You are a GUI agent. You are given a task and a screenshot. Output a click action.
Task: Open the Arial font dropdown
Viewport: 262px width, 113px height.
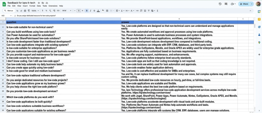click(x=66, y=11)
